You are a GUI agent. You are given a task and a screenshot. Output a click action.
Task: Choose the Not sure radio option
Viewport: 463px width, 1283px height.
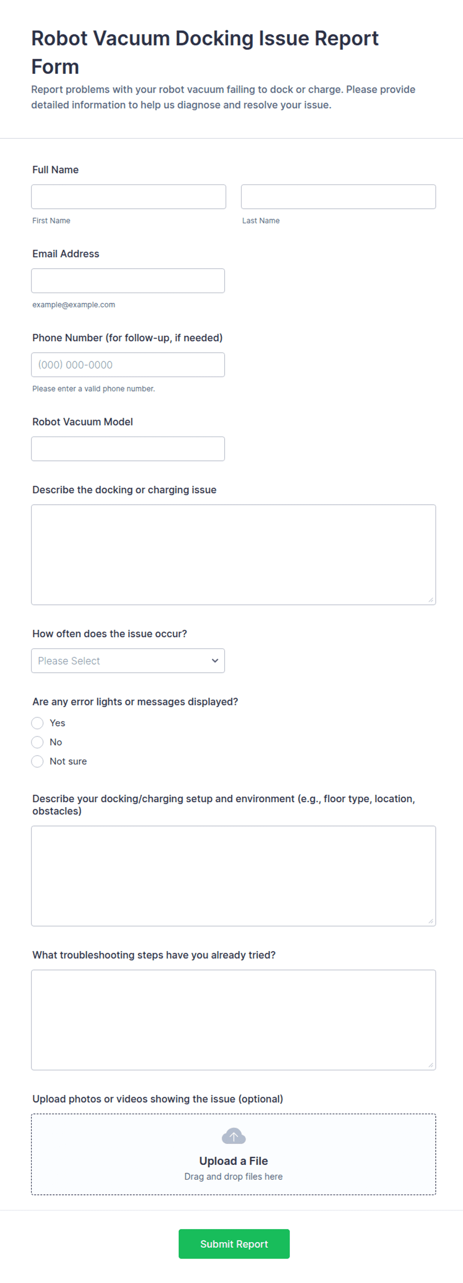(x=37, y=761)
